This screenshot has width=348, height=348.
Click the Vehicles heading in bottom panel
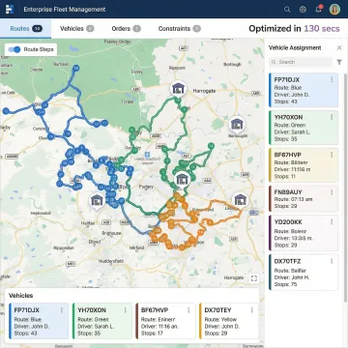(x=20, y=296)
